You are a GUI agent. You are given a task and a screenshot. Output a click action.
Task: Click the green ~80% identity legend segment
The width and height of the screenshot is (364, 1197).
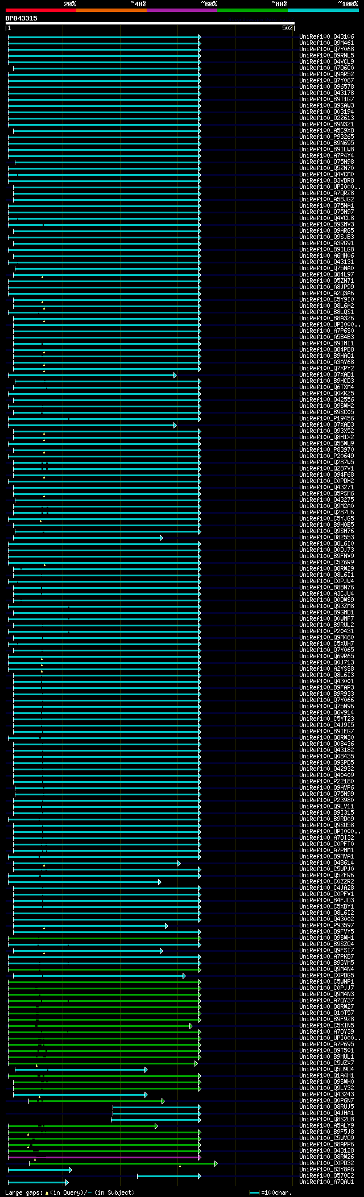coord(253,10)
